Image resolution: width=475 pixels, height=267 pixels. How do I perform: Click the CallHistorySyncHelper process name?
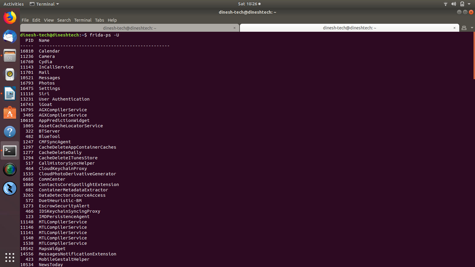[67, 163]
